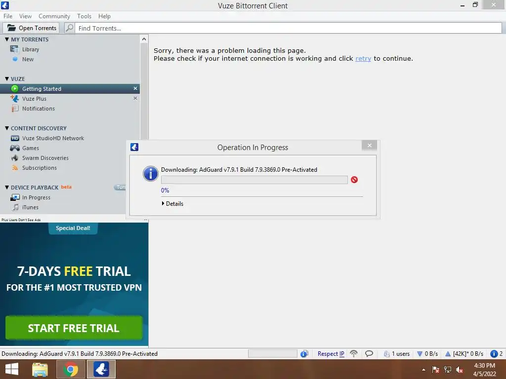Click the download progress bar in the dialog
This screenshot has height=379, width=506.
pyautogui.click(x=254, y=180)
